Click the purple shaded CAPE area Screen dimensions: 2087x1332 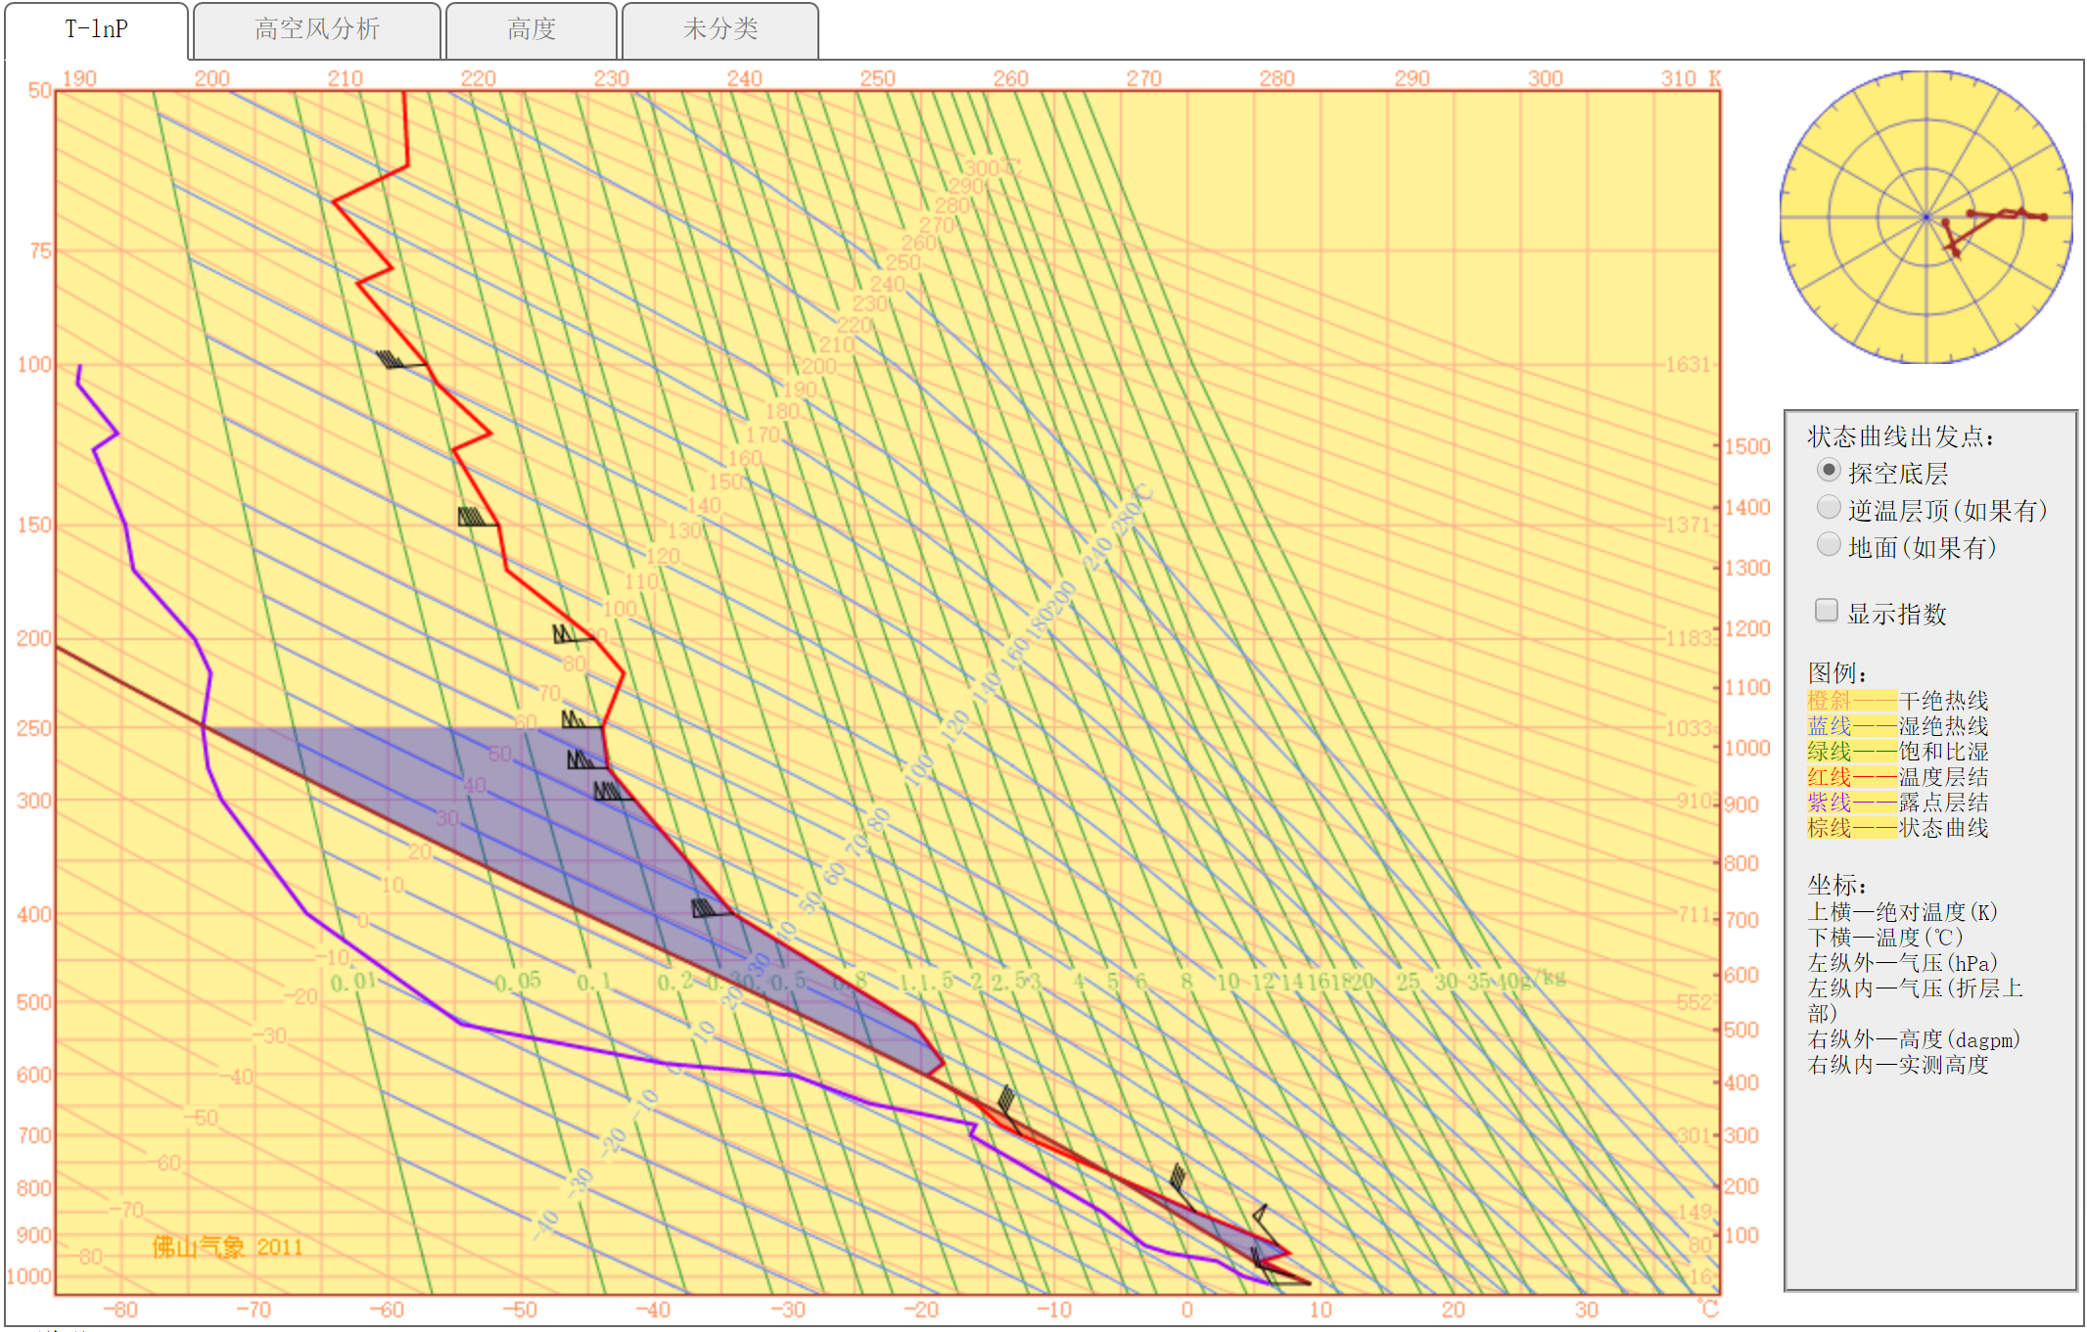click(548, 832)
